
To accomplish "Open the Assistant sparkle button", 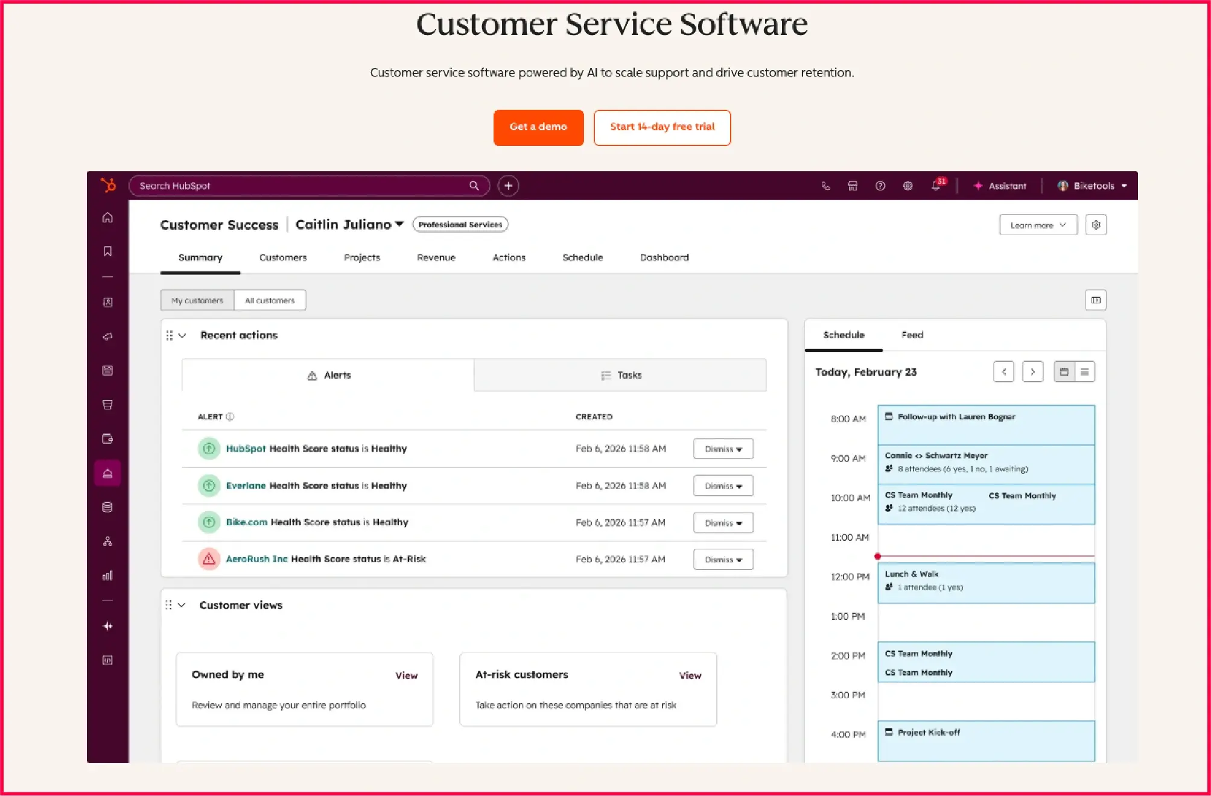I will (x=999, y=186).
